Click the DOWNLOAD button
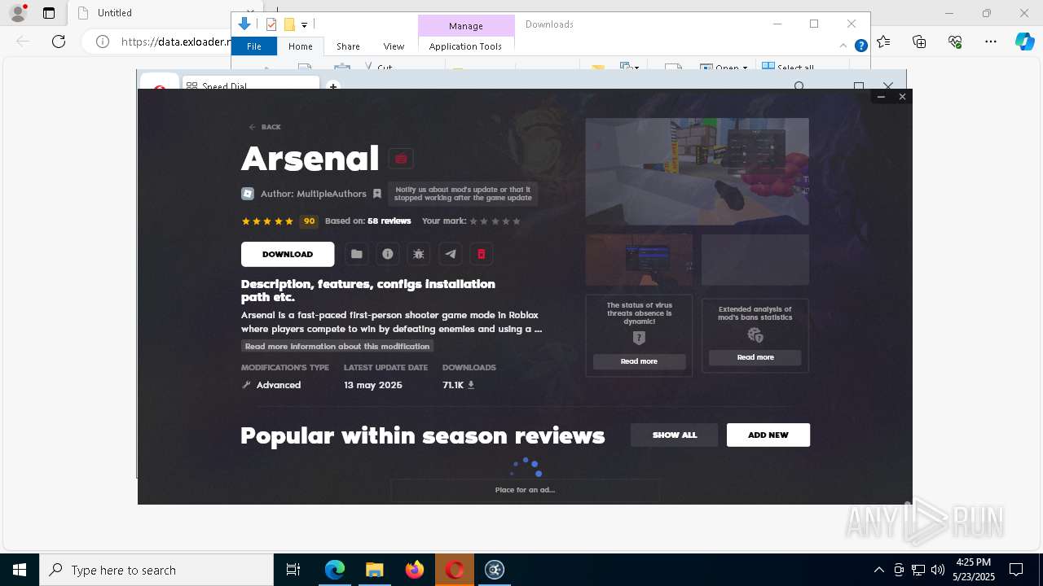 (288, 254)
